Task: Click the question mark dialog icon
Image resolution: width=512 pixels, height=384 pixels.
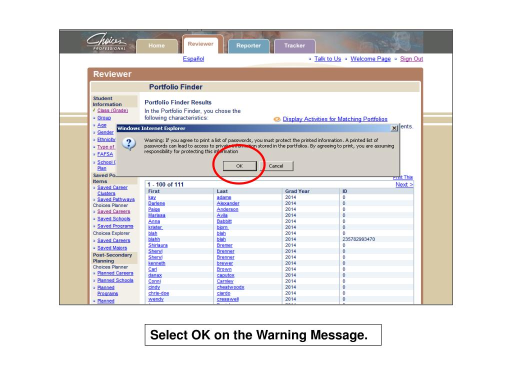Action: pyautogui.click(x=129, y=143)
